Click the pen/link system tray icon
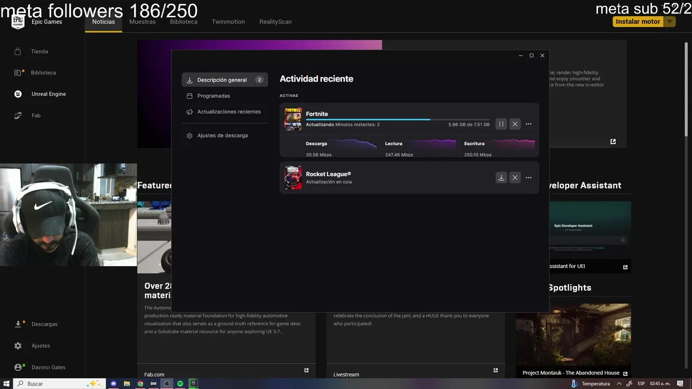This screenshot has height=389, width=692. pyautogui.click(x=629, y=384)
